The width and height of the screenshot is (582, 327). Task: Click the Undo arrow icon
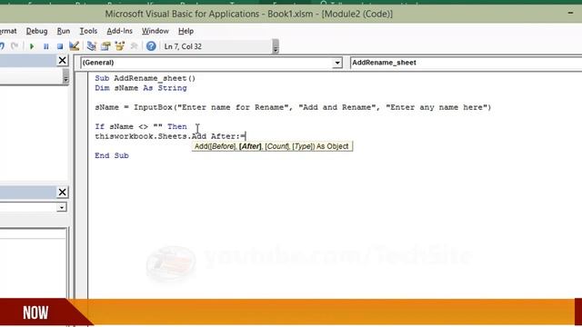click(2, 46)
